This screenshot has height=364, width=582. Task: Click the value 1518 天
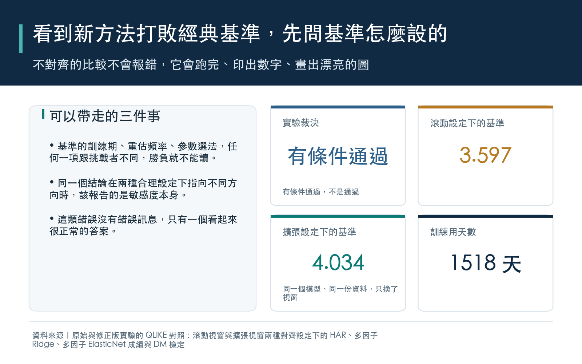(x=486, y=263)
